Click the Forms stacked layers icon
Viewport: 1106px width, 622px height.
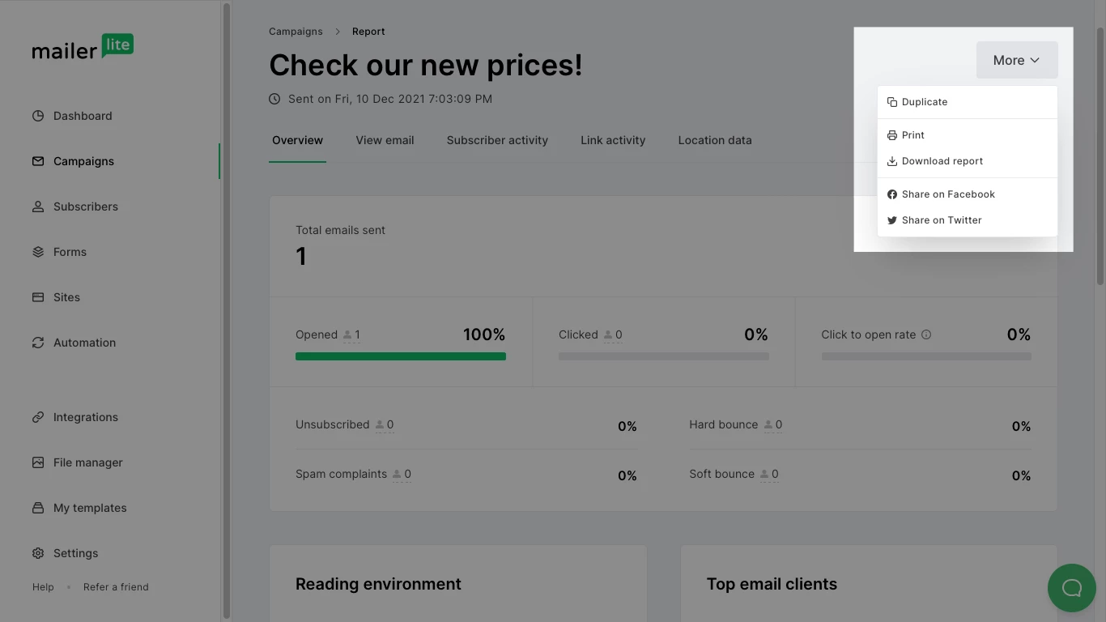[x=38, y=252]
